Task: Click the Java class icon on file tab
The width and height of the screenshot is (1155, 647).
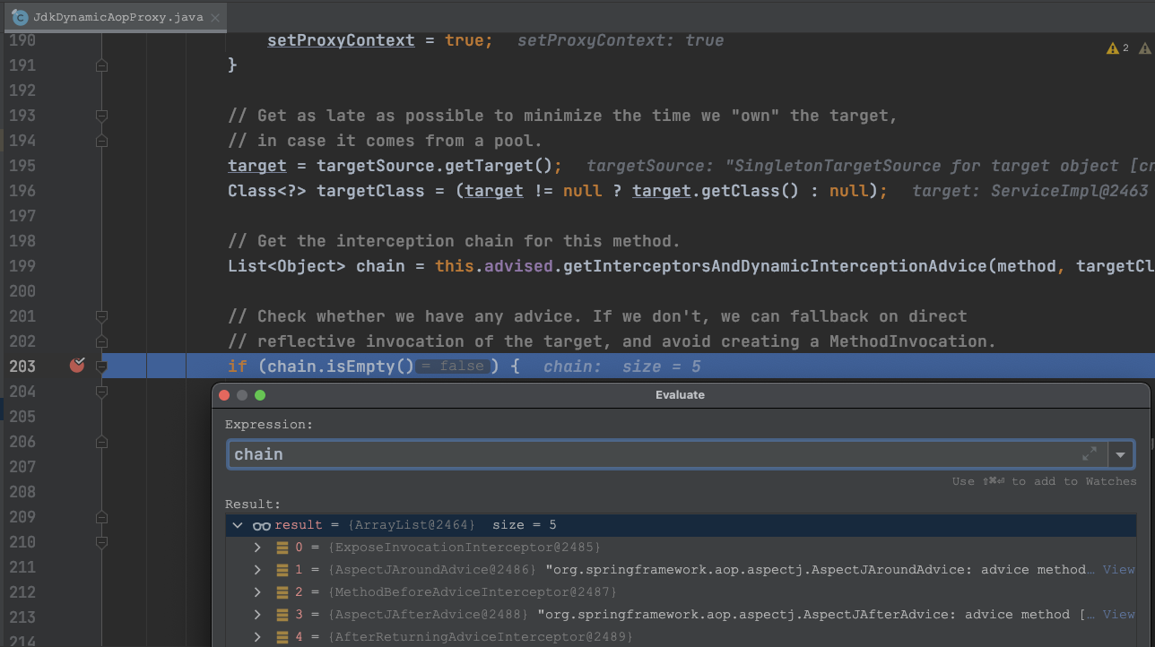Action: pyautogui.click(x=19, y=17)
